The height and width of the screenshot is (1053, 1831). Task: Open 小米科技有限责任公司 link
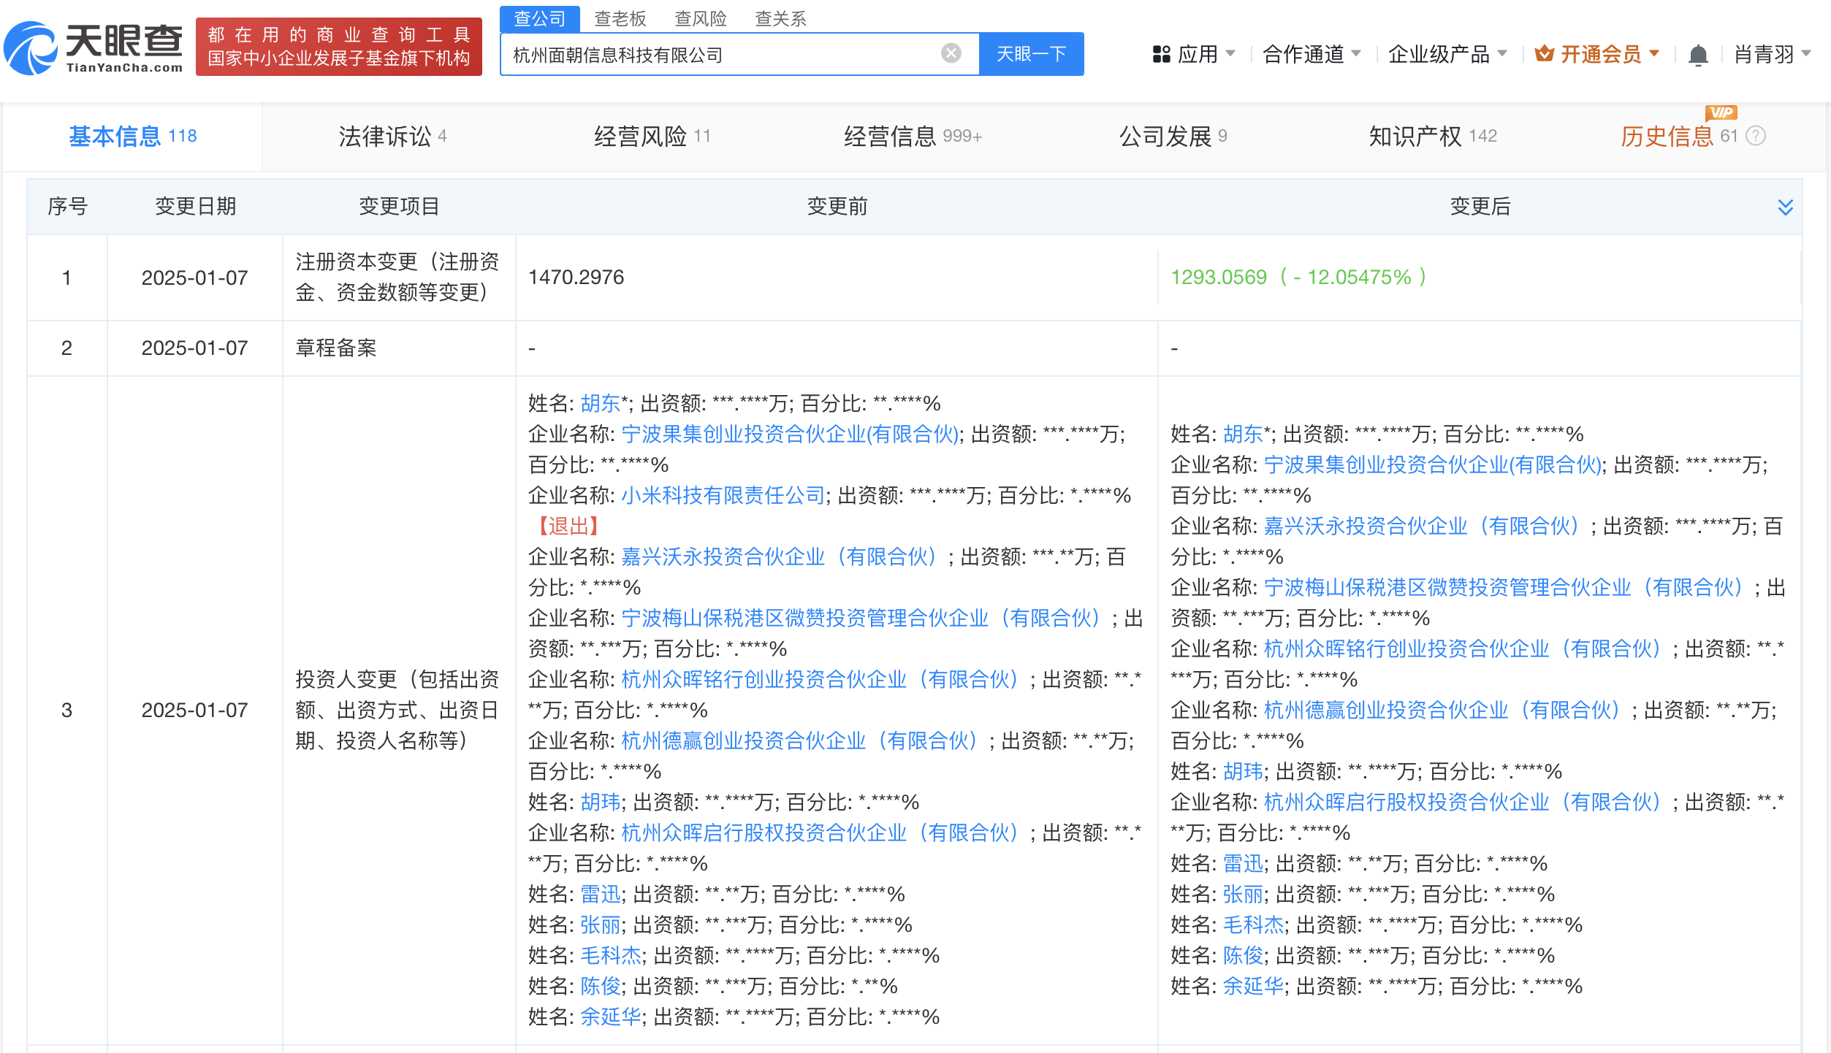pos(723,495)
